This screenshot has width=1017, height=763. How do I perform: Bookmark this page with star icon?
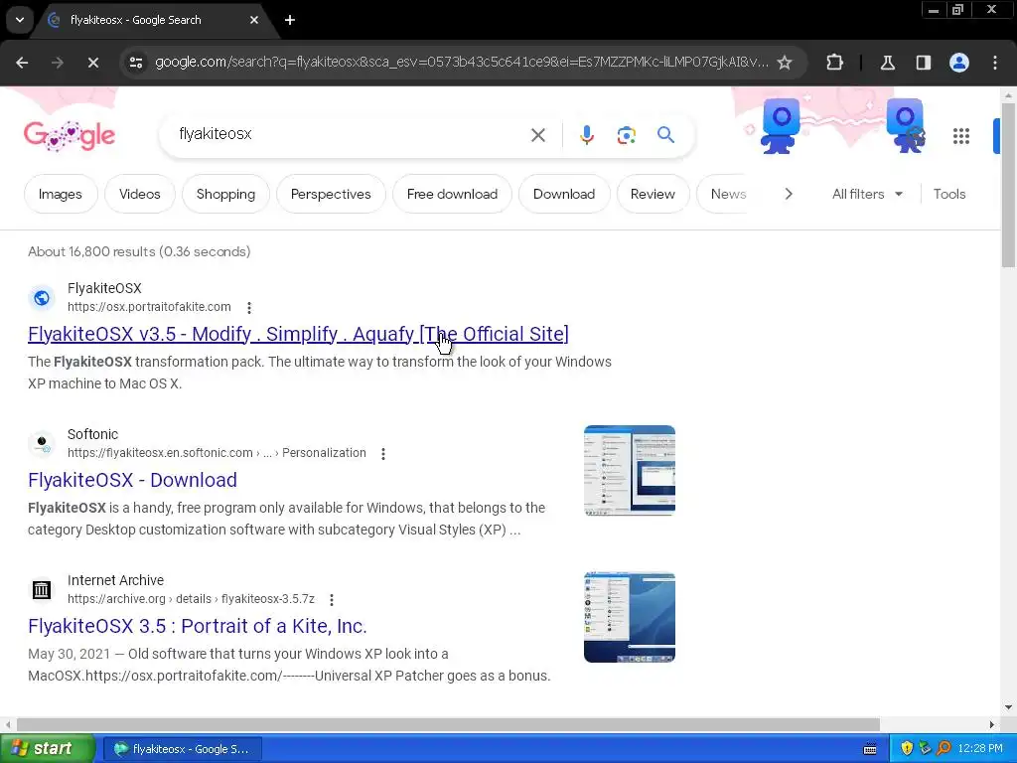785,63
